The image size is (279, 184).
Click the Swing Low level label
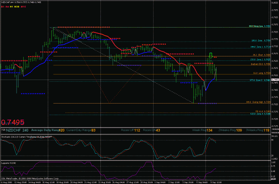click(260, 26)
